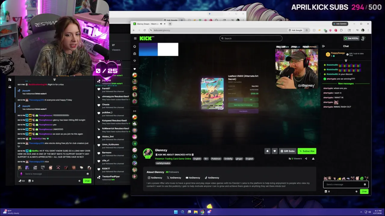Go back in the Chrome window
Image resolution: width=385 pixels, height=216 pixels.
(134, 30)
